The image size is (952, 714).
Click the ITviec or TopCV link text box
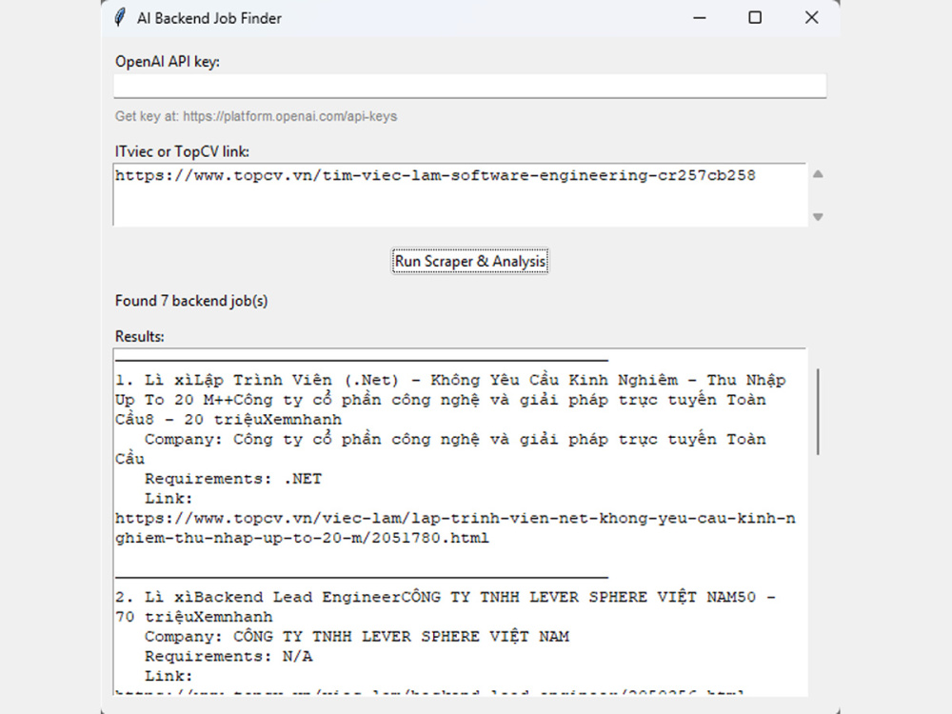(460, 194)
